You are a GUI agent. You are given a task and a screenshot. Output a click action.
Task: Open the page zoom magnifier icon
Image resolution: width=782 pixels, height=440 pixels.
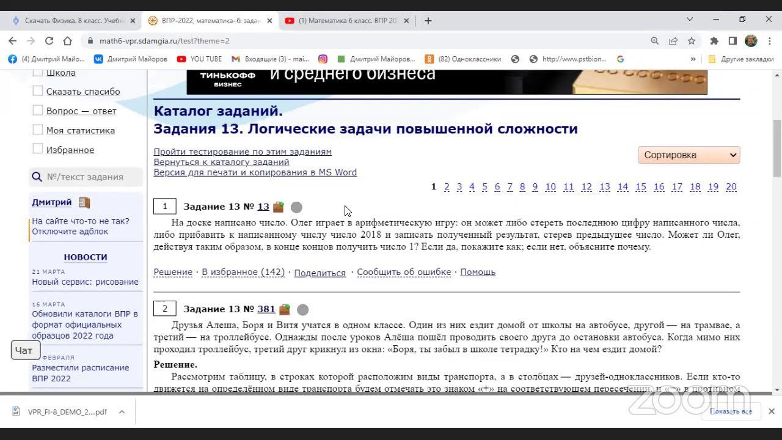tap(654, 41)
